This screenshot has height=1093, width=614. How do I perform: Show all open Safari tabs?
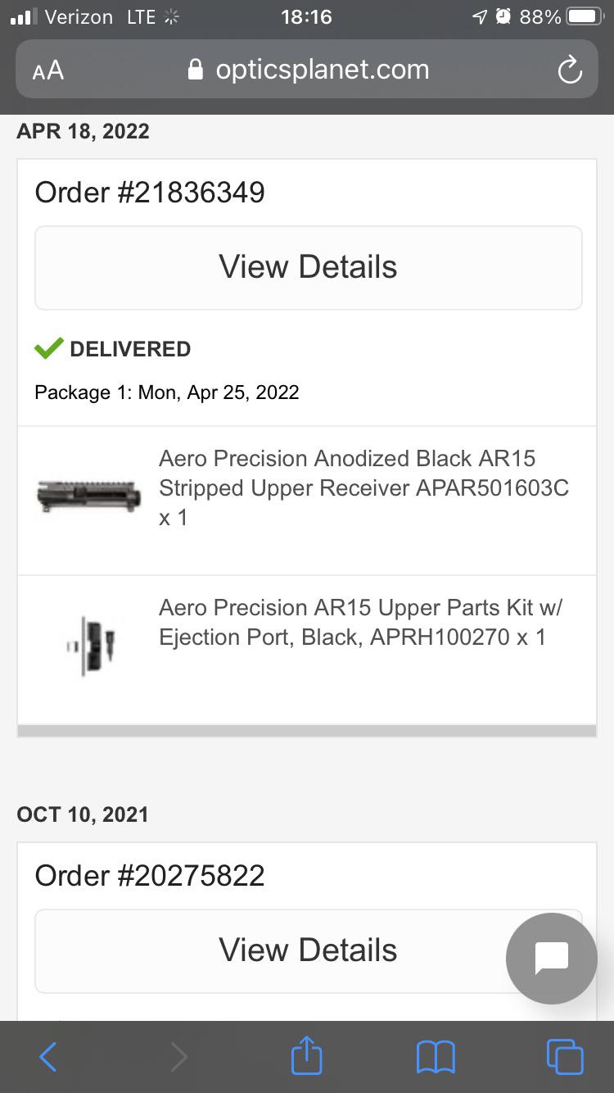[565, 1057]
